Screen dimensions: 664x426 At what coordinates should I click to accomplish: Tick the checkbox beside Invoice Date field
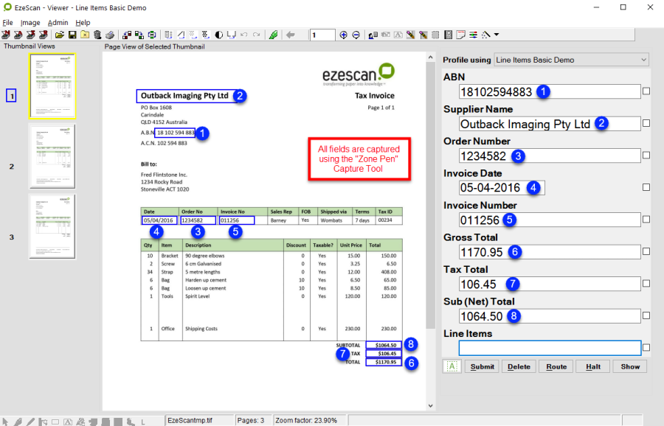pyautogui.click(x=646, y=187)
